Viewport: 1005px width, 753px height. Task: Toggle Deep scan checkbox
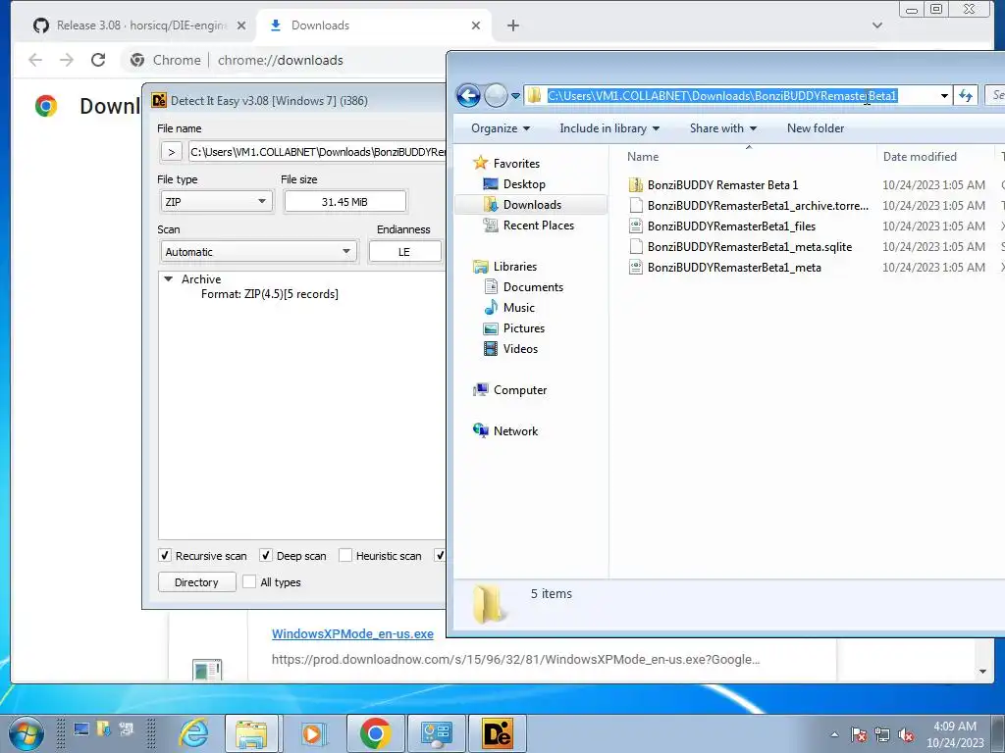[x=266, y=555]
